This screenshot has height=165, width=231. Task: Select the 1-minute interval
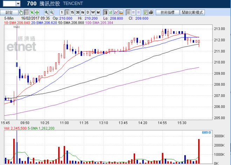coord(62,13)
